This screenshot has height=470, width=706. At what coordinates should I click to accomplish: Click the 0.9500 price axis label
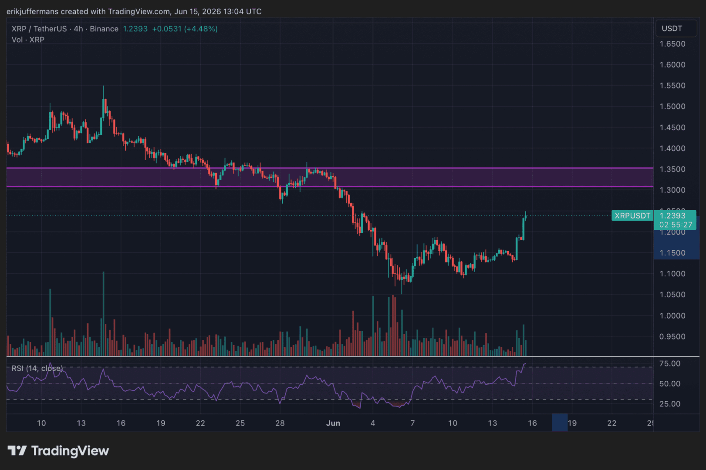[x=672, y=337]
